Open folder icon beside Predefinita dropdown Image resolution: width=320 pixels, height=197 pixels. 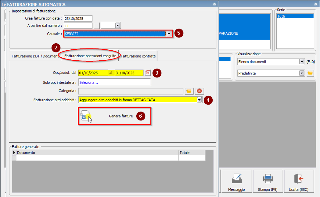pos(310,73)
